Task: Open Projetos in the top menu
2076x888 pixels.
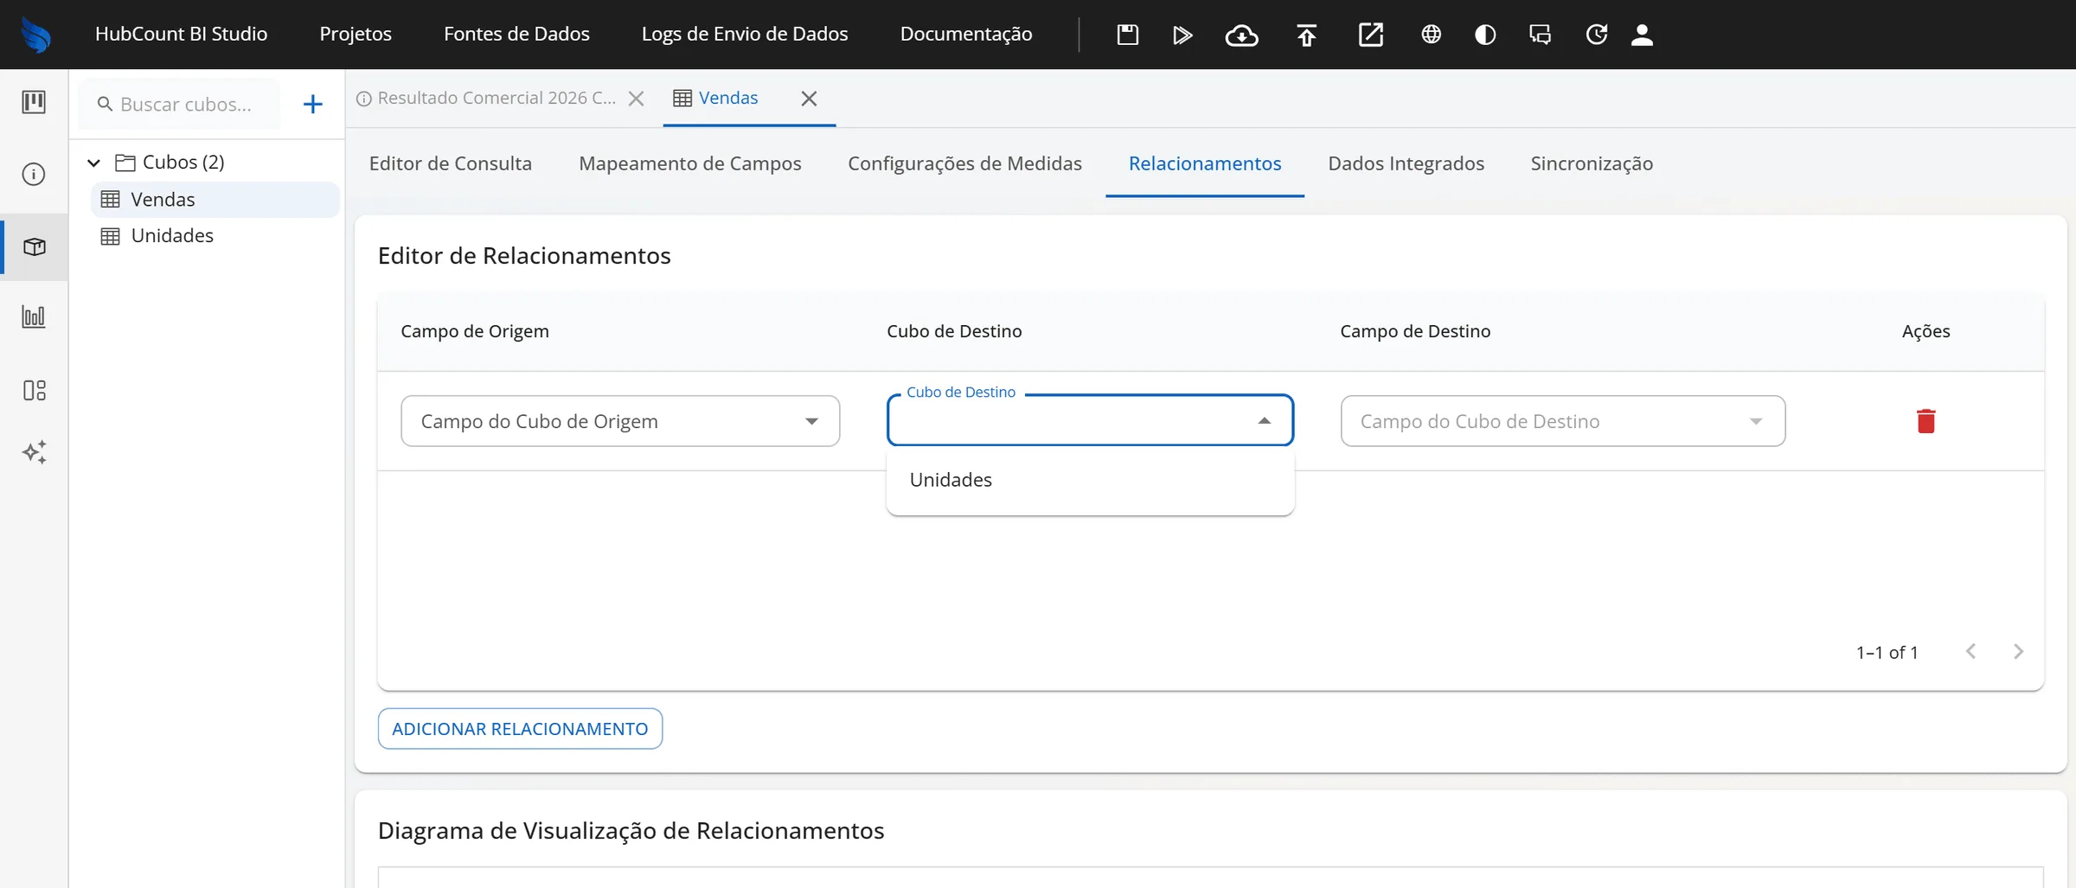Action: [356, 34]
